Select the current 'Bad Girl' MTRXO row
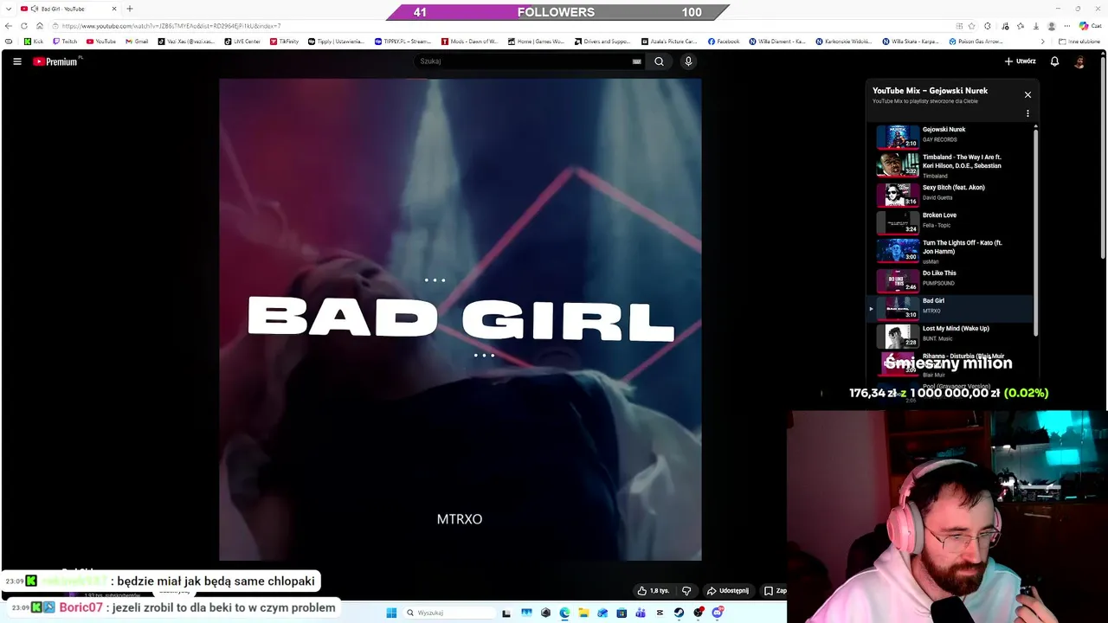Screen dimensions: 1108x623 pos(951,307)
